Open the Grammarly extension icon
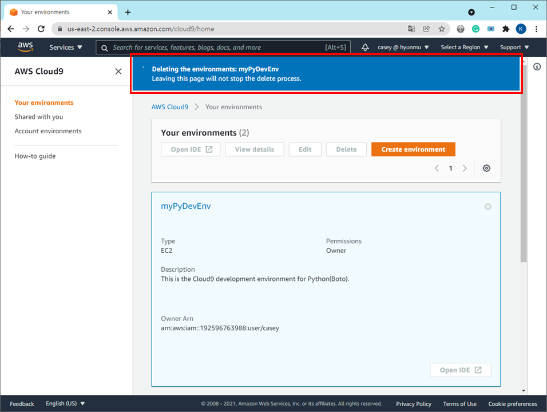The width and height of the screenshot is (547, 412). 475,29
